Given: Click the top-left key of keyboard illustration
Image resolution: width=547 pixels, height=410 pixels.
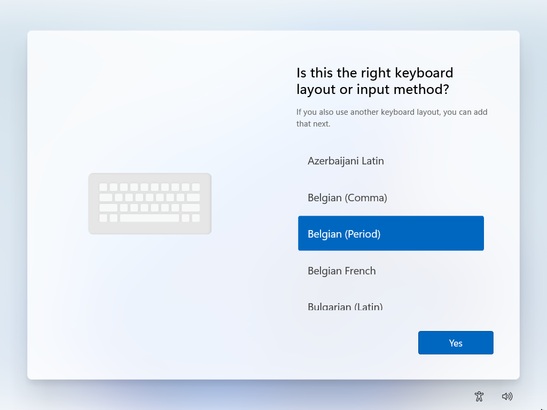Looking at the screenshot, I should 103,187.
